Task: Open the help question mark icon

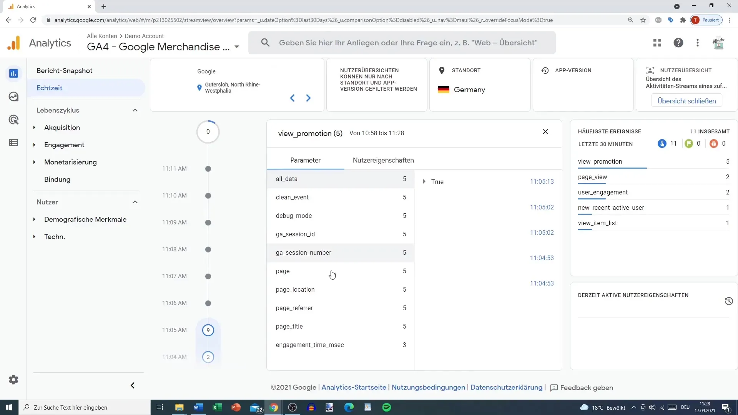Action: point(678,43)
